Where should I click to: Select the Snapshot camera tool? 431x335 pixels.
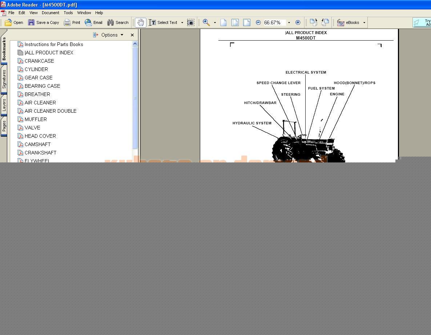pos(191,22)
